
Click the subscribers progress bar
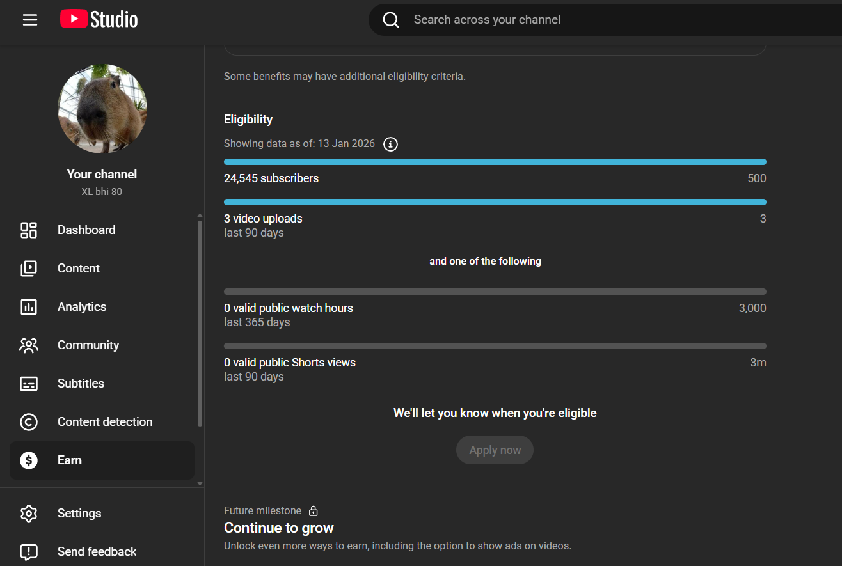pyautogui.click(x=495, y=162)
